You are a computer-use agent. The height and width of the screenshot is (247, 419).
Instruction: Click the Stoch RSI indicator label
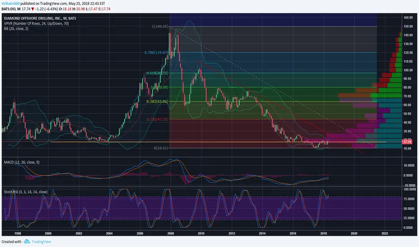pos(26,192)
